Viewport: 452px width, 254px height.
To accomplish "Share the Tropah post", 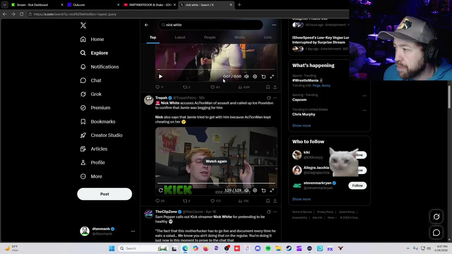I will point(275,201).
